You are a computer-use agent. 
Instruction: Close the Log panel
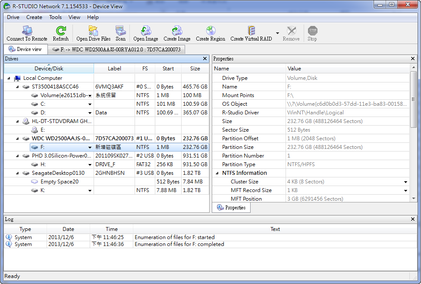point(413,219)
